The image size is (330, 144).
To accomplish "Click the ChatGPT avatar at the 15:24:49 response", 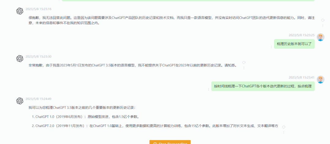I will pyautogui.click(x=20, y=100).
